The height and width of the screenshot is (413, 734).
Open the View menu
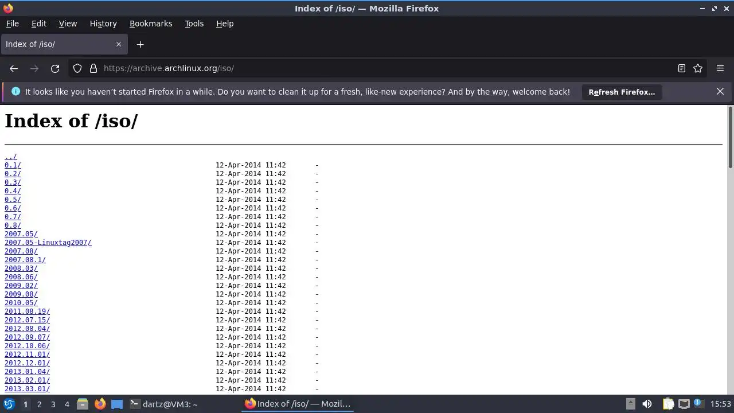click(x=68, y=24)
